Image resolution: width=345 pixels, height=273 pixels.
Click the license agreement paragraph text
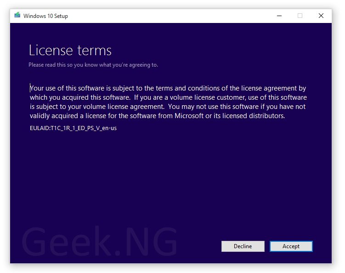168,102
